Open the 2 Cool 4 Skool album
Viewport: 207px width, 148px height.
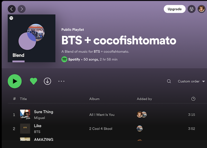click(100, 129)
